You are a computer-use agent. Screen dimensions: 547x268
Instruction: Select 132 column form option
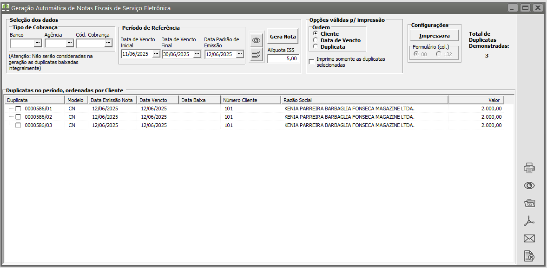click(438, 54)
